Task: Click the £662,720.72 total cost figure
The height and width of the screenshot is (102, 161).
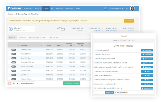Action: point(129,28)
